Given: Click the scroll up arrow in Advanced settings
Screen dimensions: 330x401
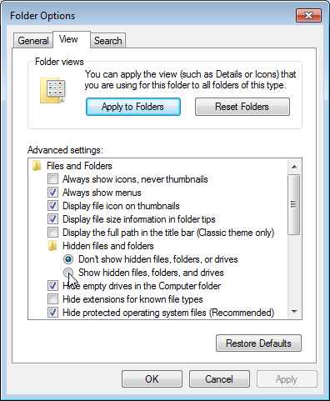Looking at the screenshot, I should click(x=294, y=167).
